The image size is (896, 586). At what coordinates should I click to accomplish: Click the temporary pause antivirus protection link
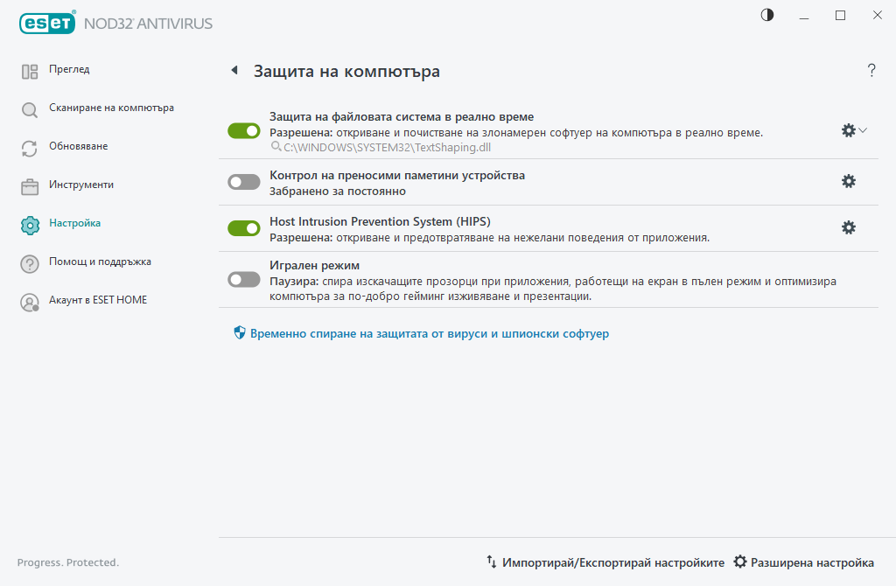coord(429,333)
